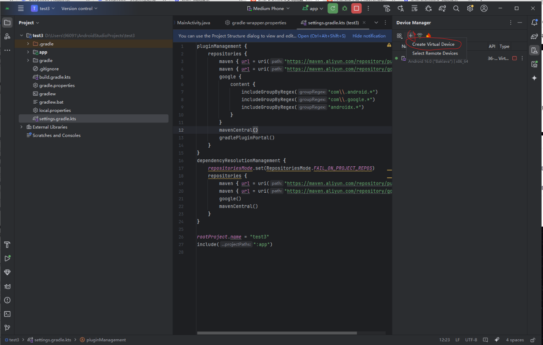Open the Problems exclamation icon
This screenshot has height=345, width=543.
click(7, 300)
